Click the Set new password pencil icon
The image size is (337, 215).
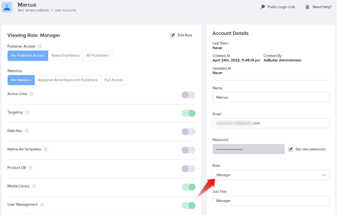pyautogui.click(x=290, y=149)
